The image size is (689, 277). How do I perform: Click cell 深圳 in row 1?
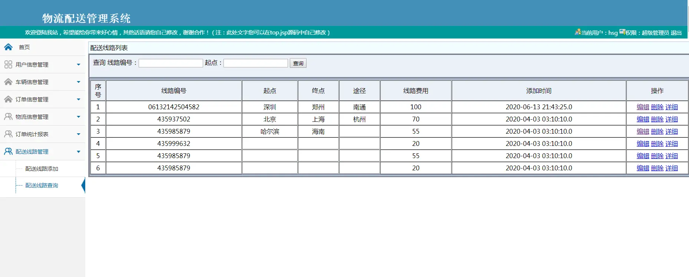coord(270,107)
